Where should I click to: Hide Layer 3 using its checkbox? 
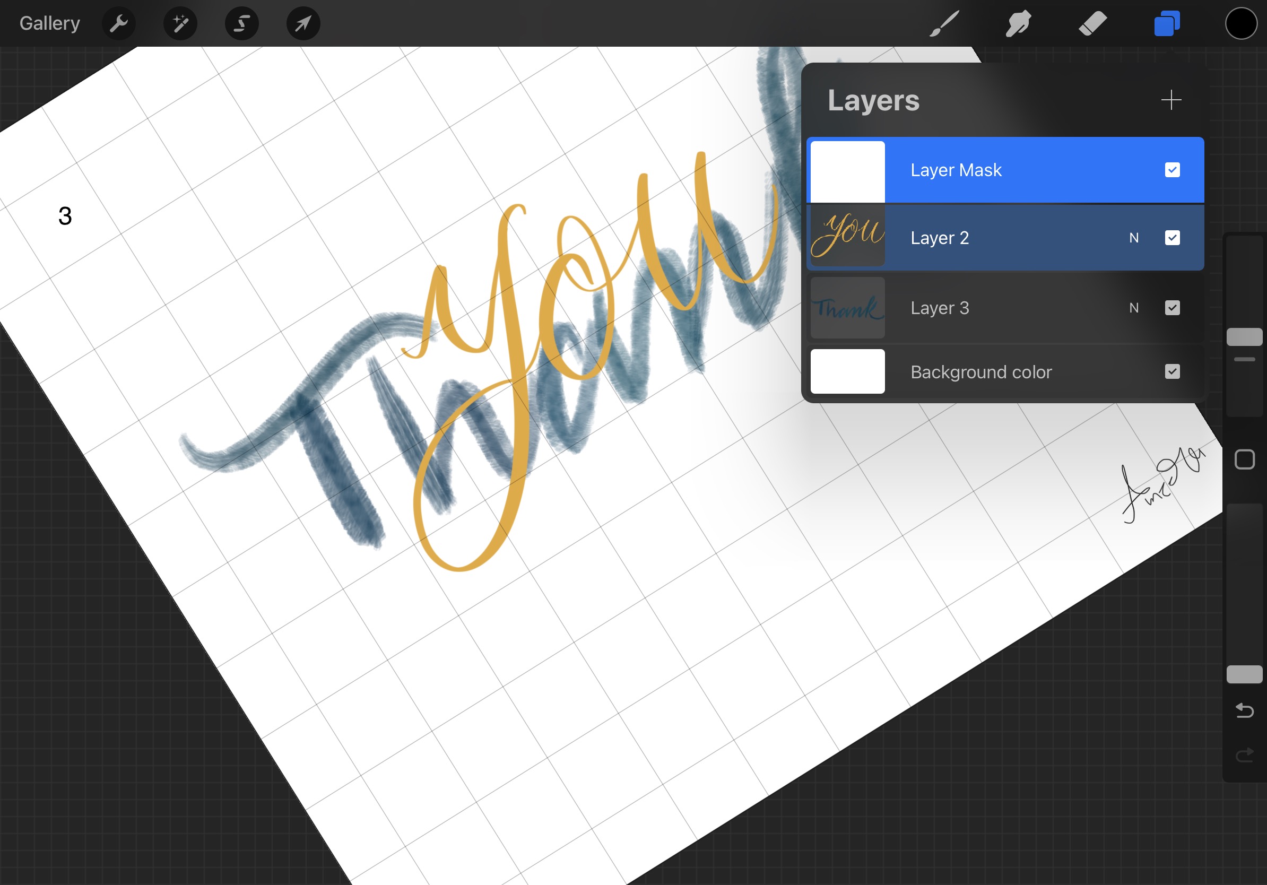pos(1172,308)
